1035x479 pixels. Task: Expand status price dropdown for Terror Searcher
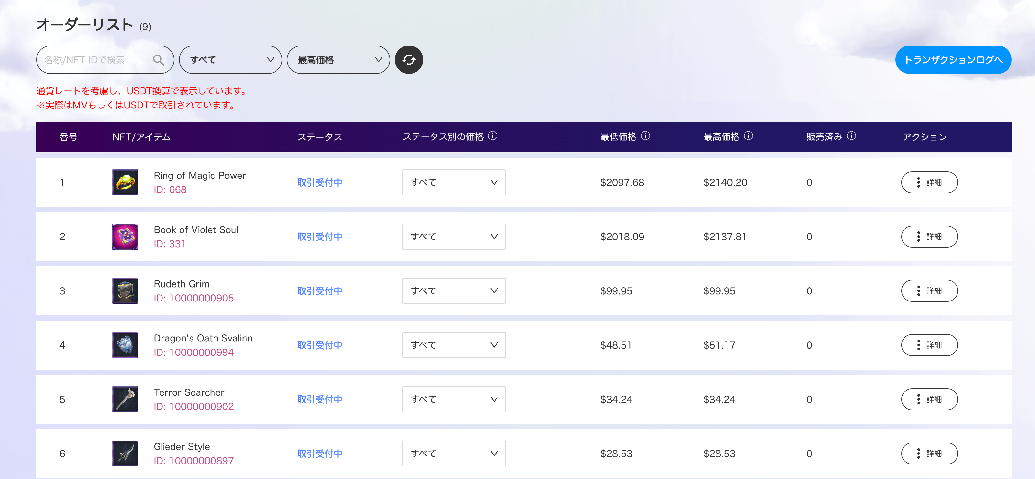[454, 399]
